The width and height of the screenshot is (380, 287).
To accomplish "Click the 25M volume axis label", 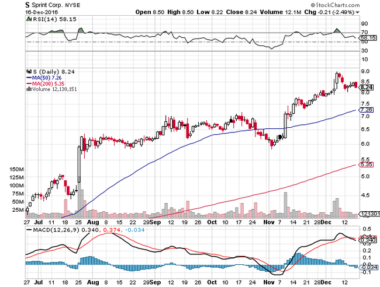I will (x=18, y=210).
